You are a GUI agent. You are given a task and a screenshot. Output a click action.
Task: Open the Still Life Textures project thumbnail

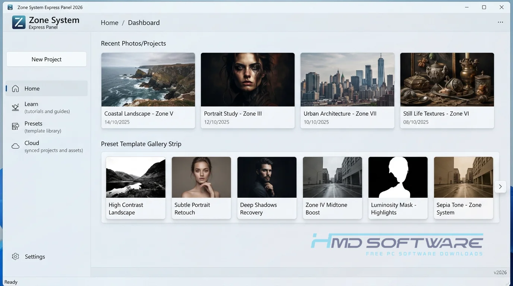click(447, 80)
